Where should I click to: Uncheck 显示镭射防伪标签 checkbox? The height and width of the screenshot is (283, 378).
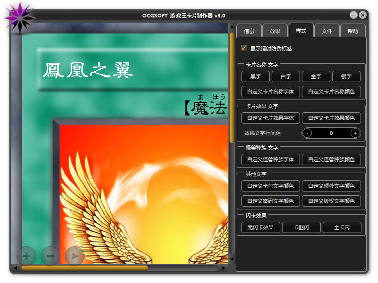click(244, 48)
